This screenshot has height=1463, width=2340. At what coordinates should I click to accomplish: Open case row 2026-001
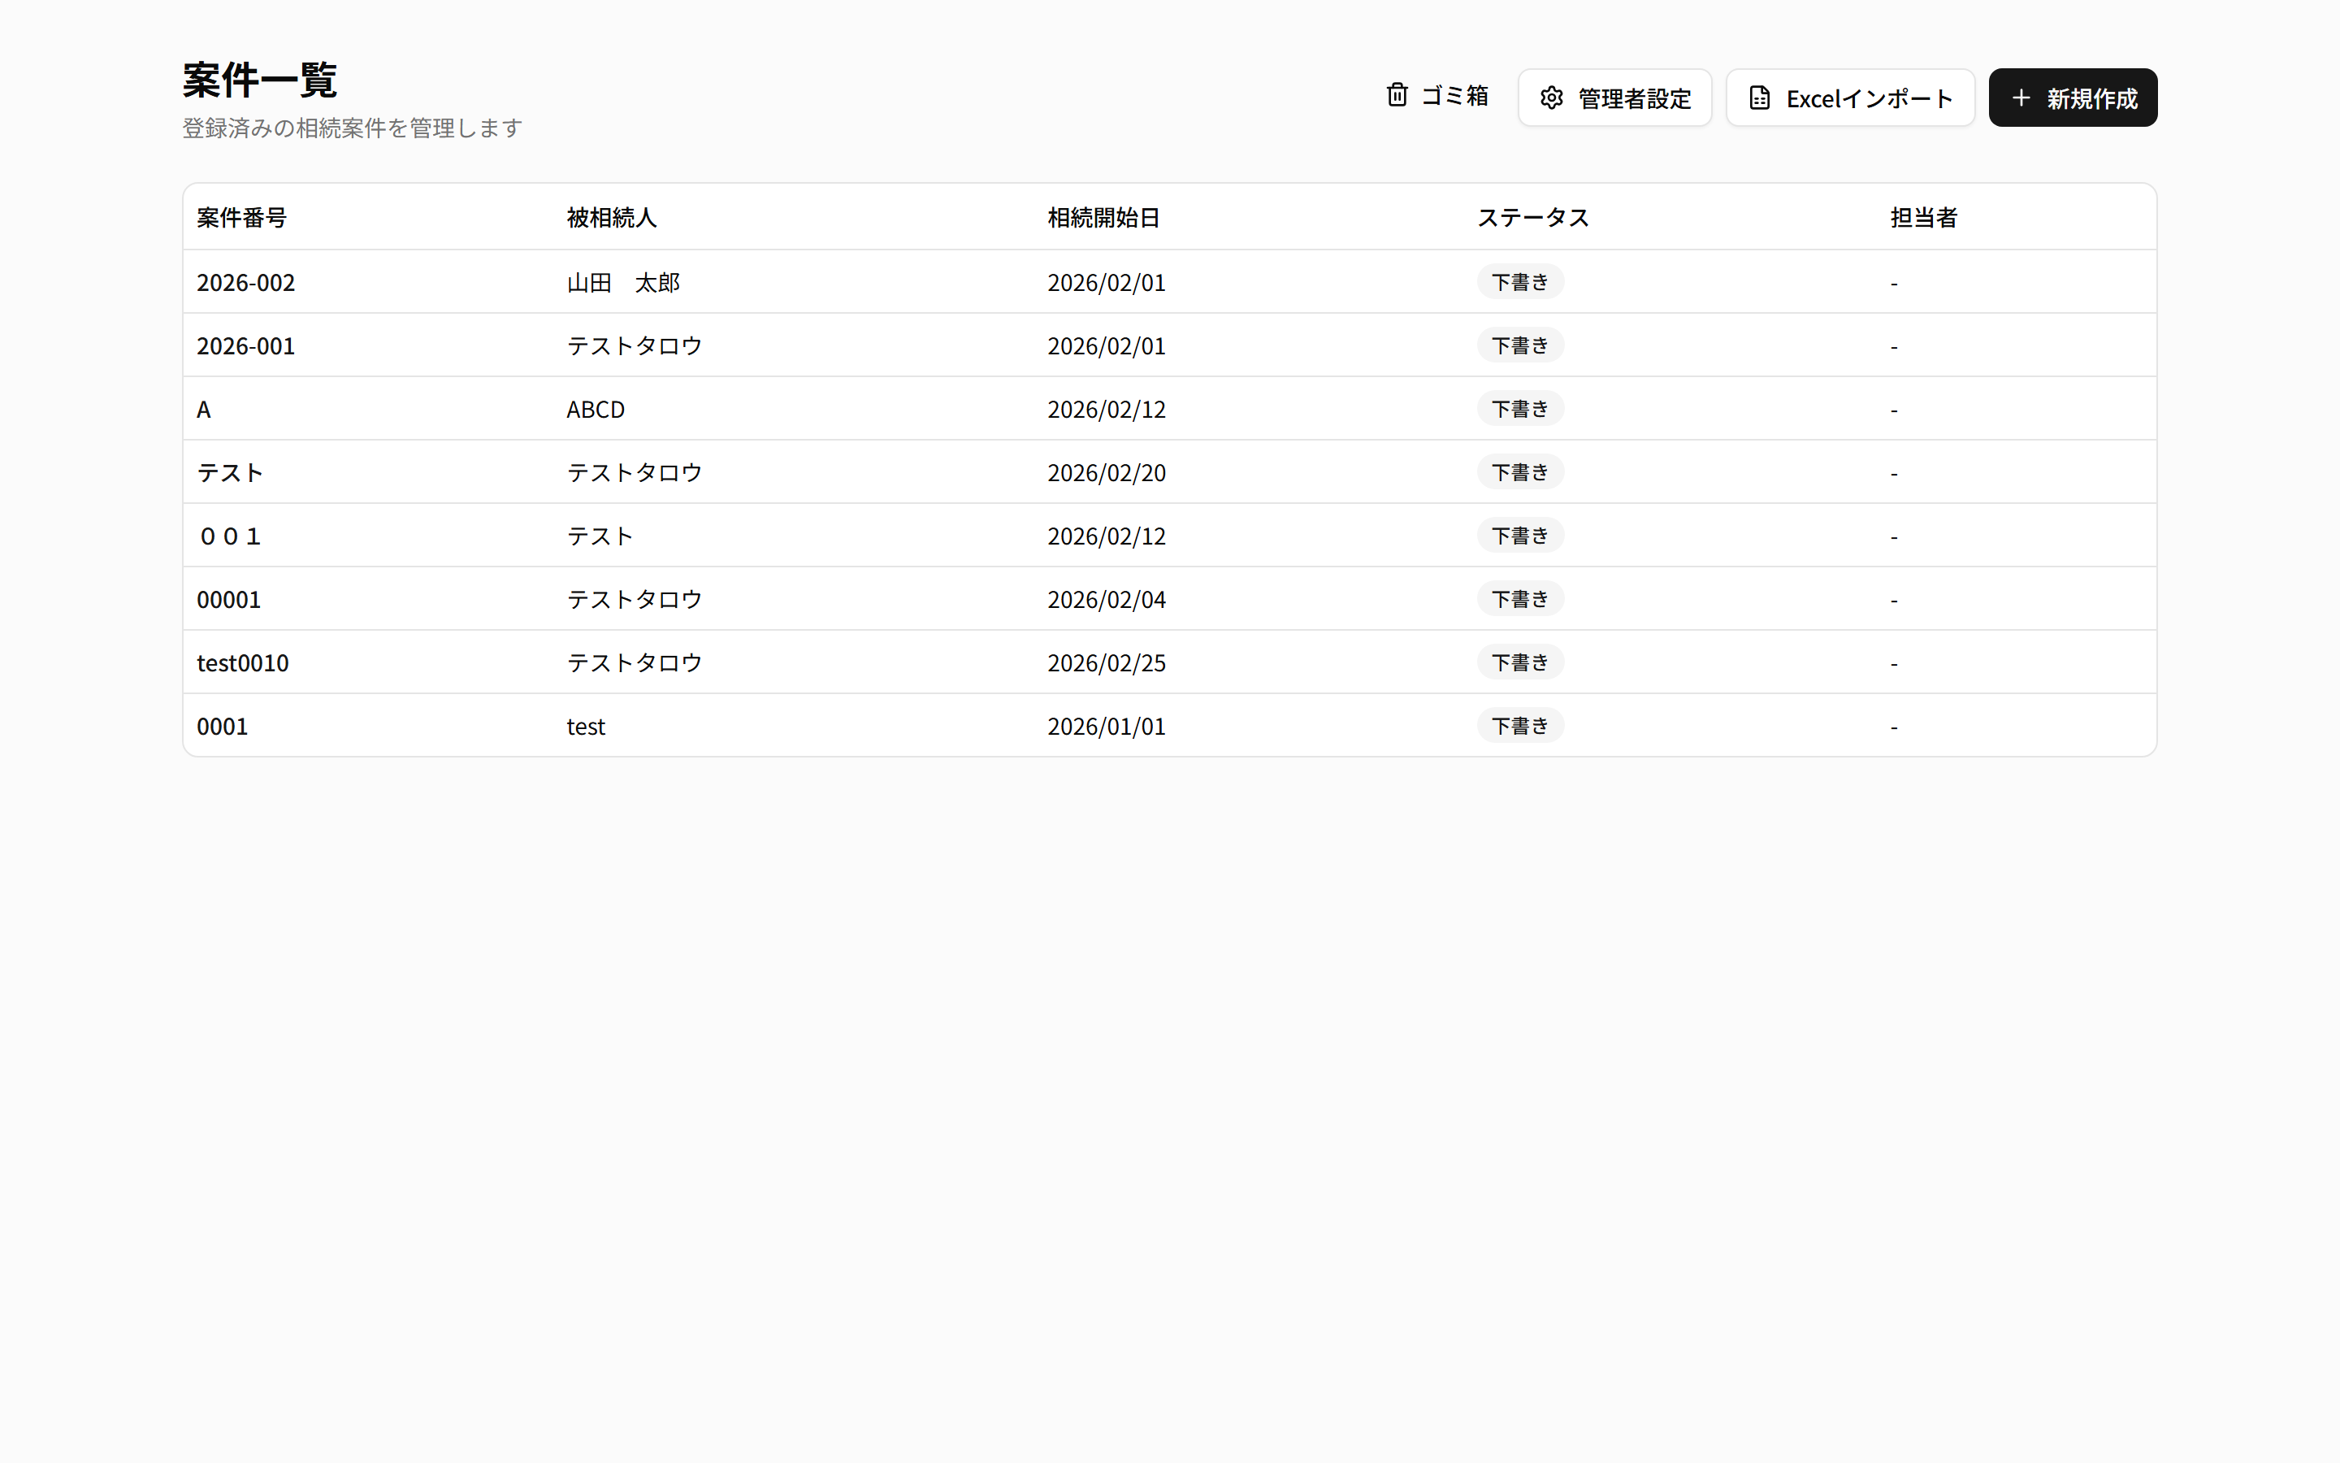point(245,345)
